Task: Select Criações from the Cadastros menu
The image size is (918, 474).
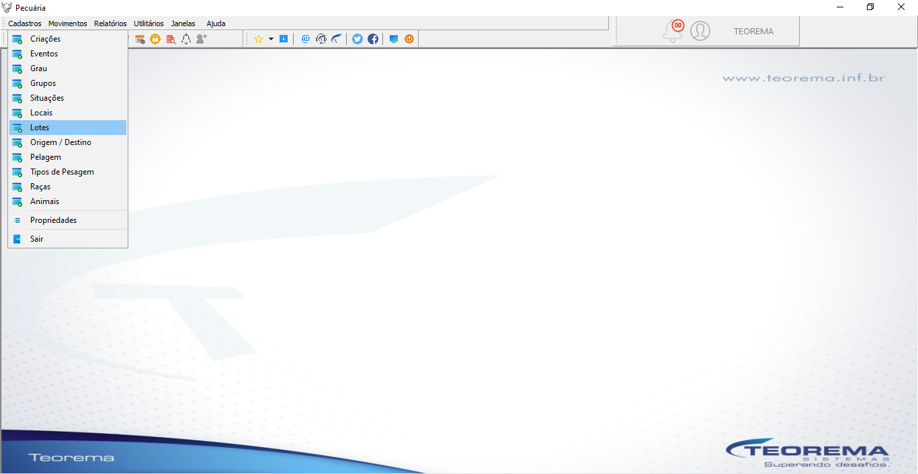Action: (x=68, y=39)
